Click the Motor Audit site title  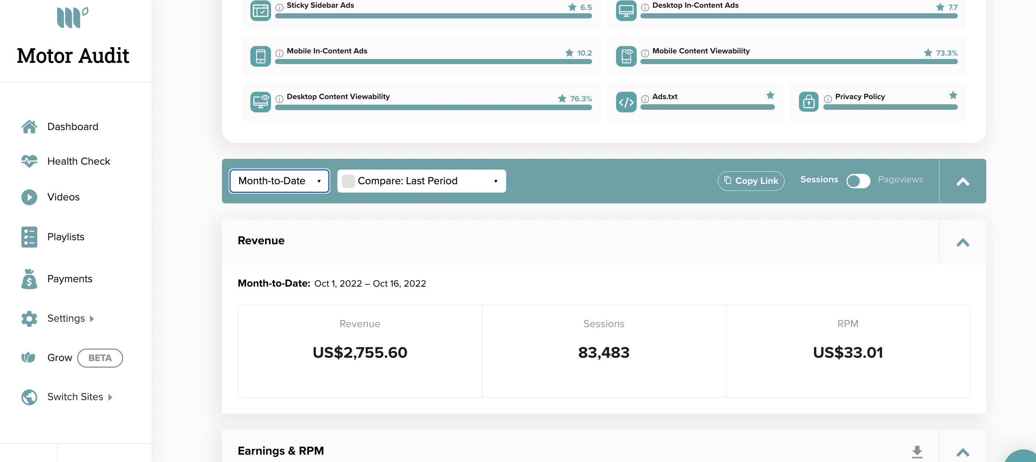point(73,55)
